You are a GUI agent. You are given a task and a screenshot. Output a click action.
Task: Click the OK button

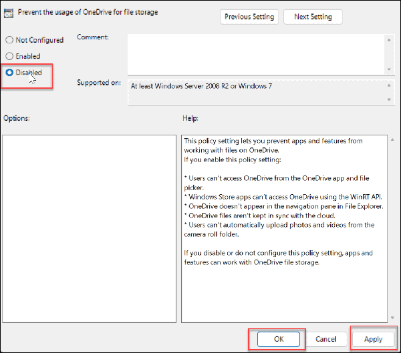pos(279,339)
